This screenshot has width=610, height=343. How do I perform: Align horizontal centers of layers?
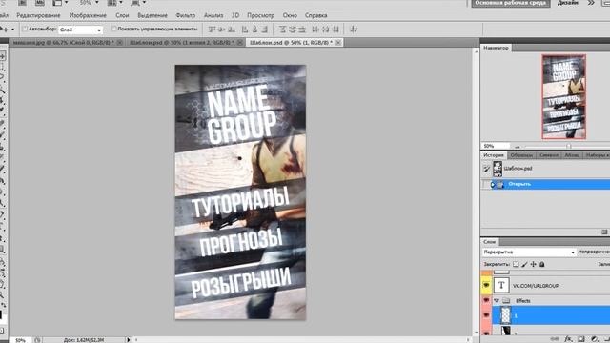[x=254, y=30]
